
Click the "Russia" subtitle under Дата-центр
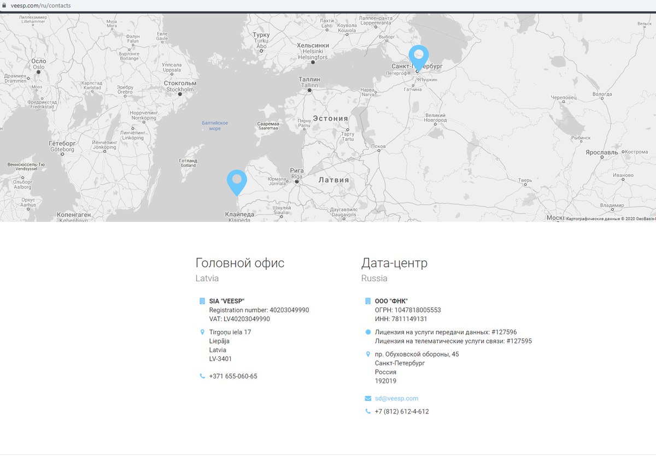point(374,279)
